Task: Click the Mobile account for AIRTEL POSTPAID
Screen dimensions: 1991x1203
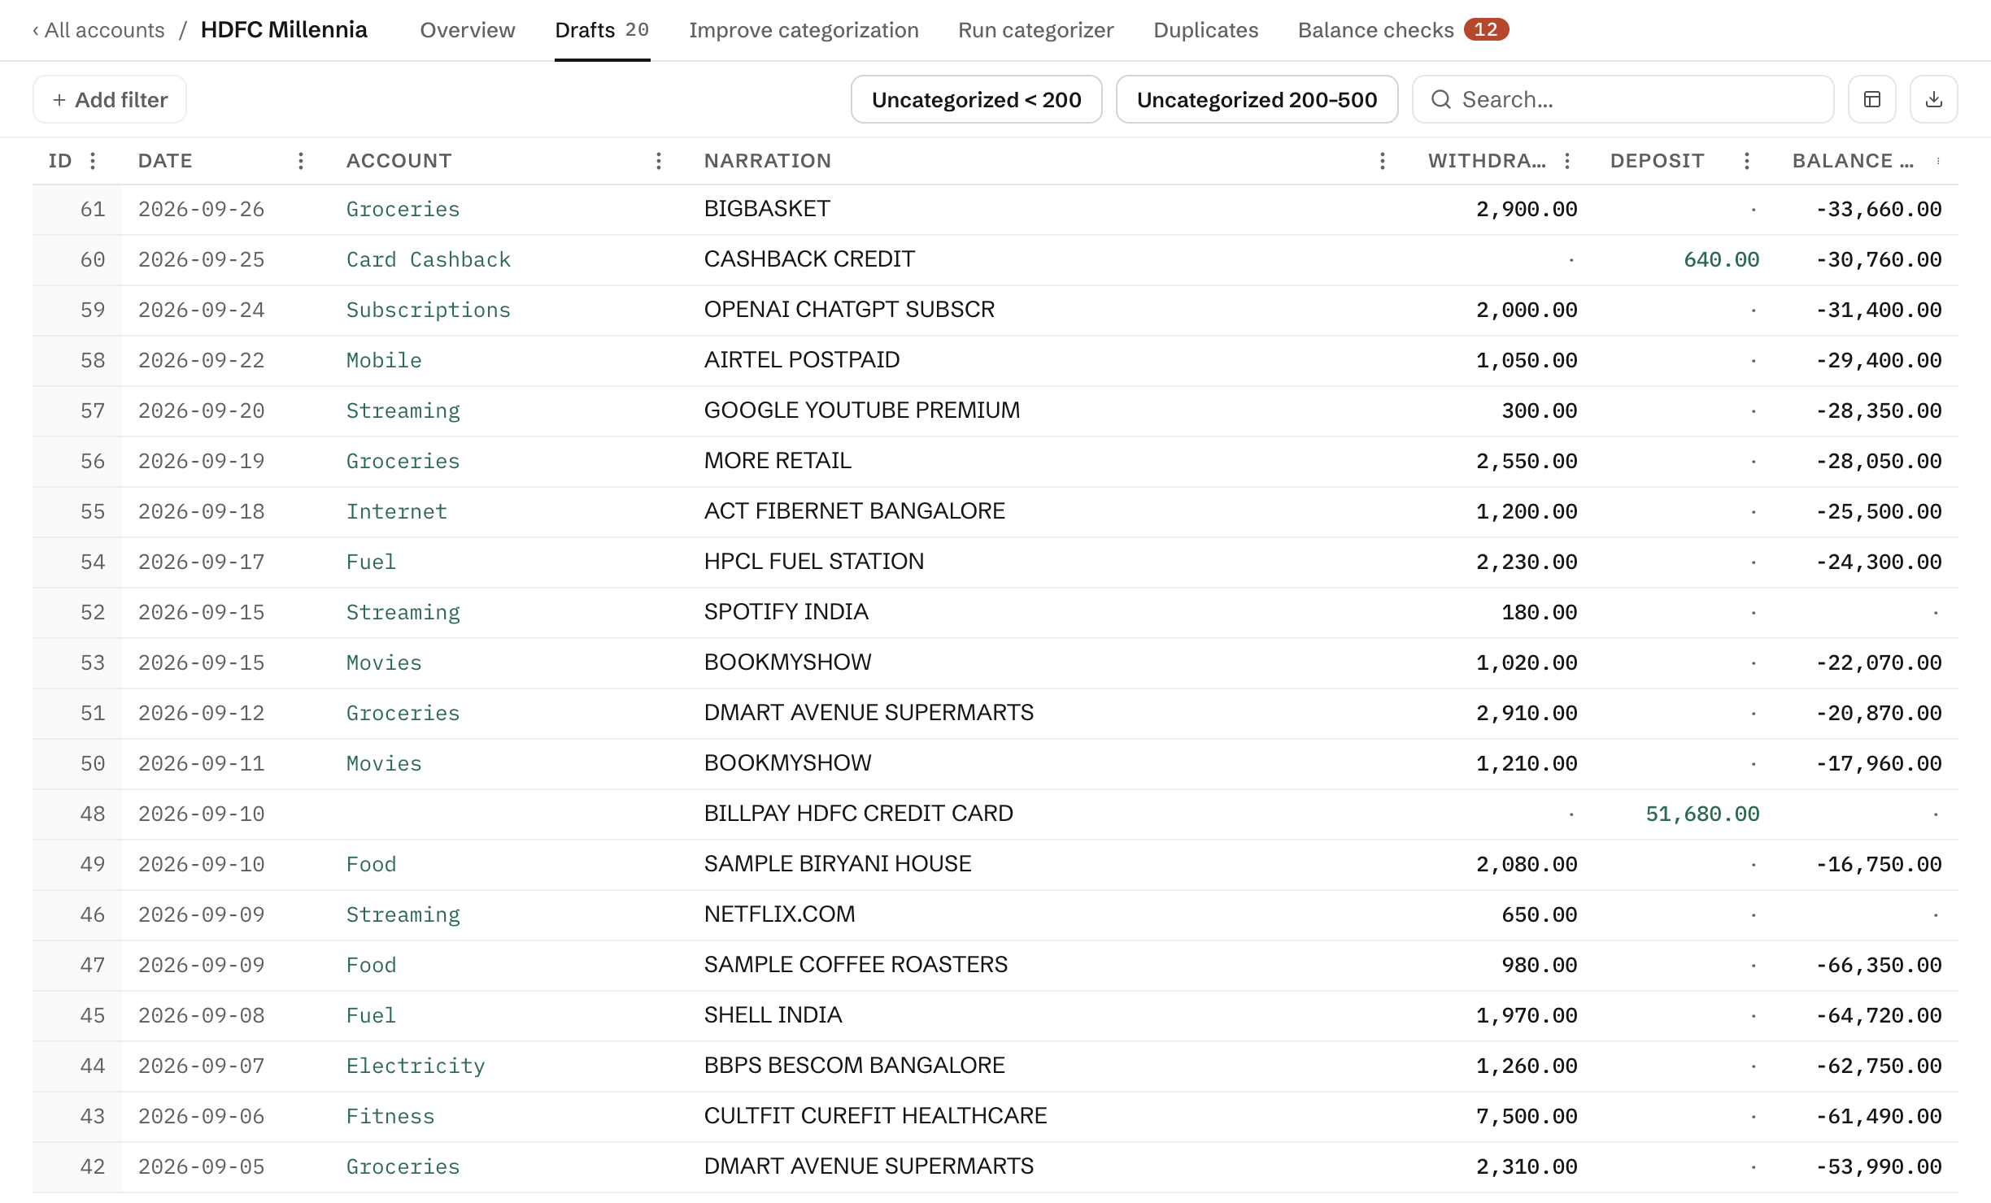Action: (384, 360)
